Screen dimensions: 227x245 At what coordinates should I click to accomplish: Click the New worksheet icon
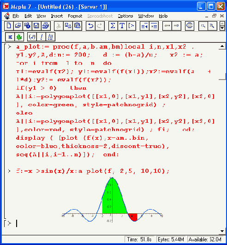9,26
